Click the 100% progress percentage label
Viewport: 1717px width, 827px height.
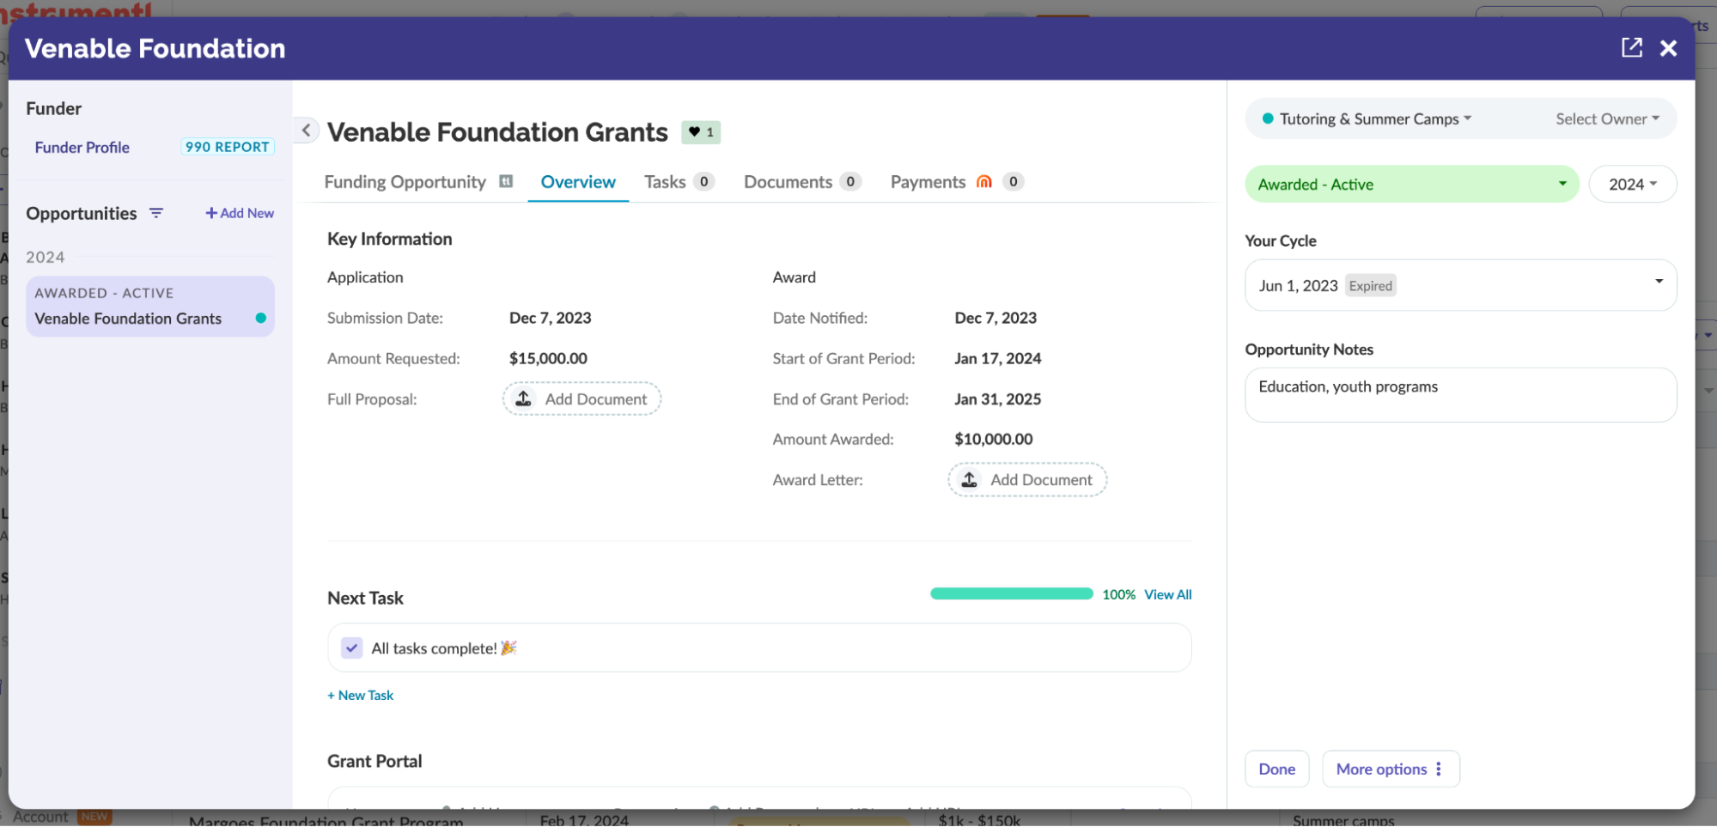point(1118,594)
